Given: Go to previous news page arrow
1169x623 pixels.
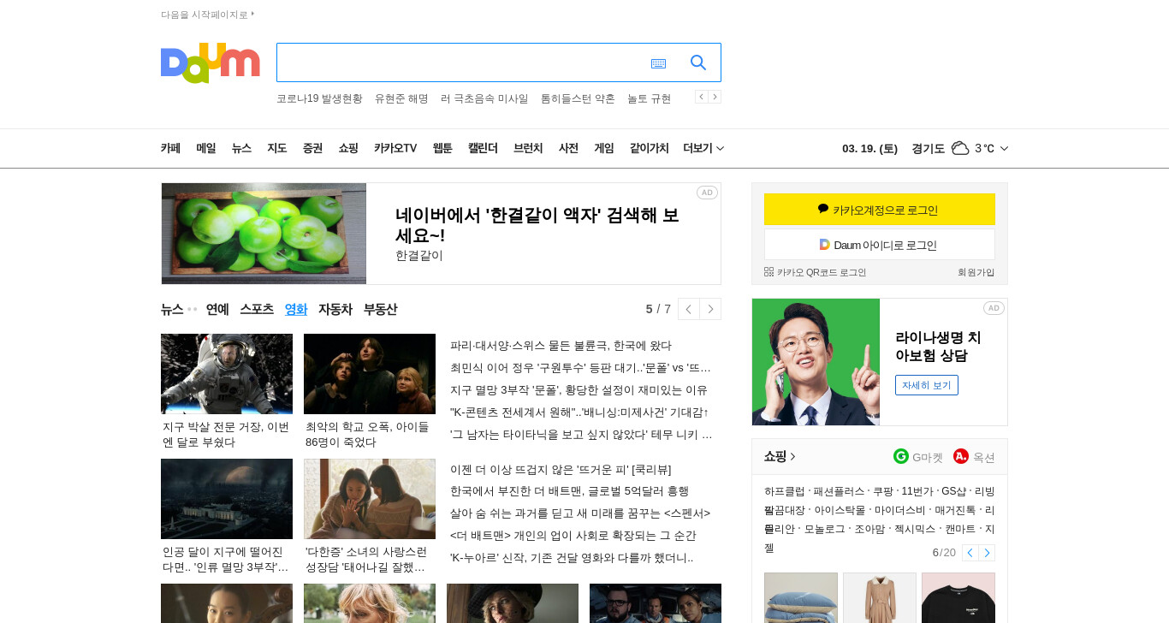Looking at the screenshot, I should pos(689,309).
